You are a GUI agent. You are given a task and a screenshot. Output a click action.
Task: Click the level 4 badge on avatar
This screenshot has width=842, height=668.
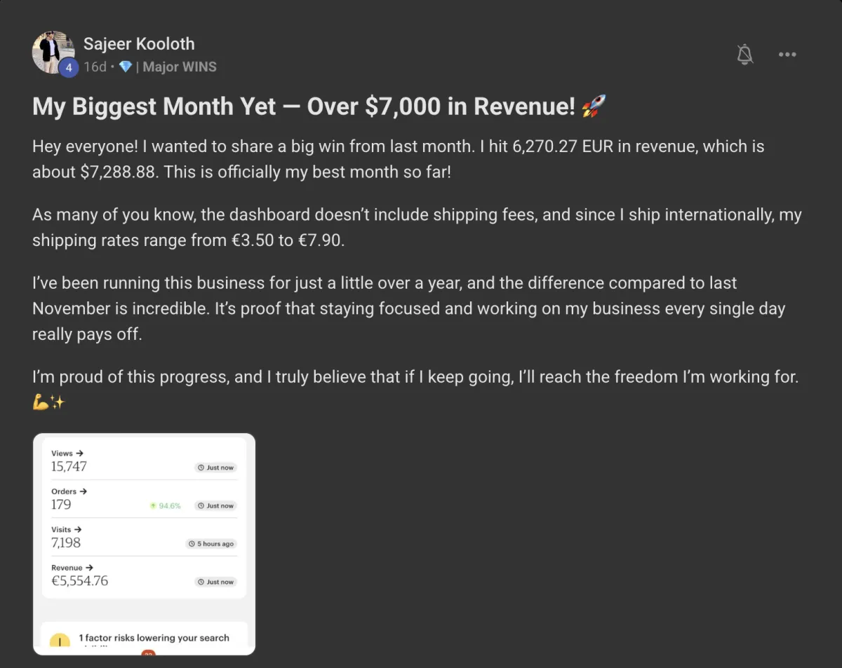(x=68, y=68)
